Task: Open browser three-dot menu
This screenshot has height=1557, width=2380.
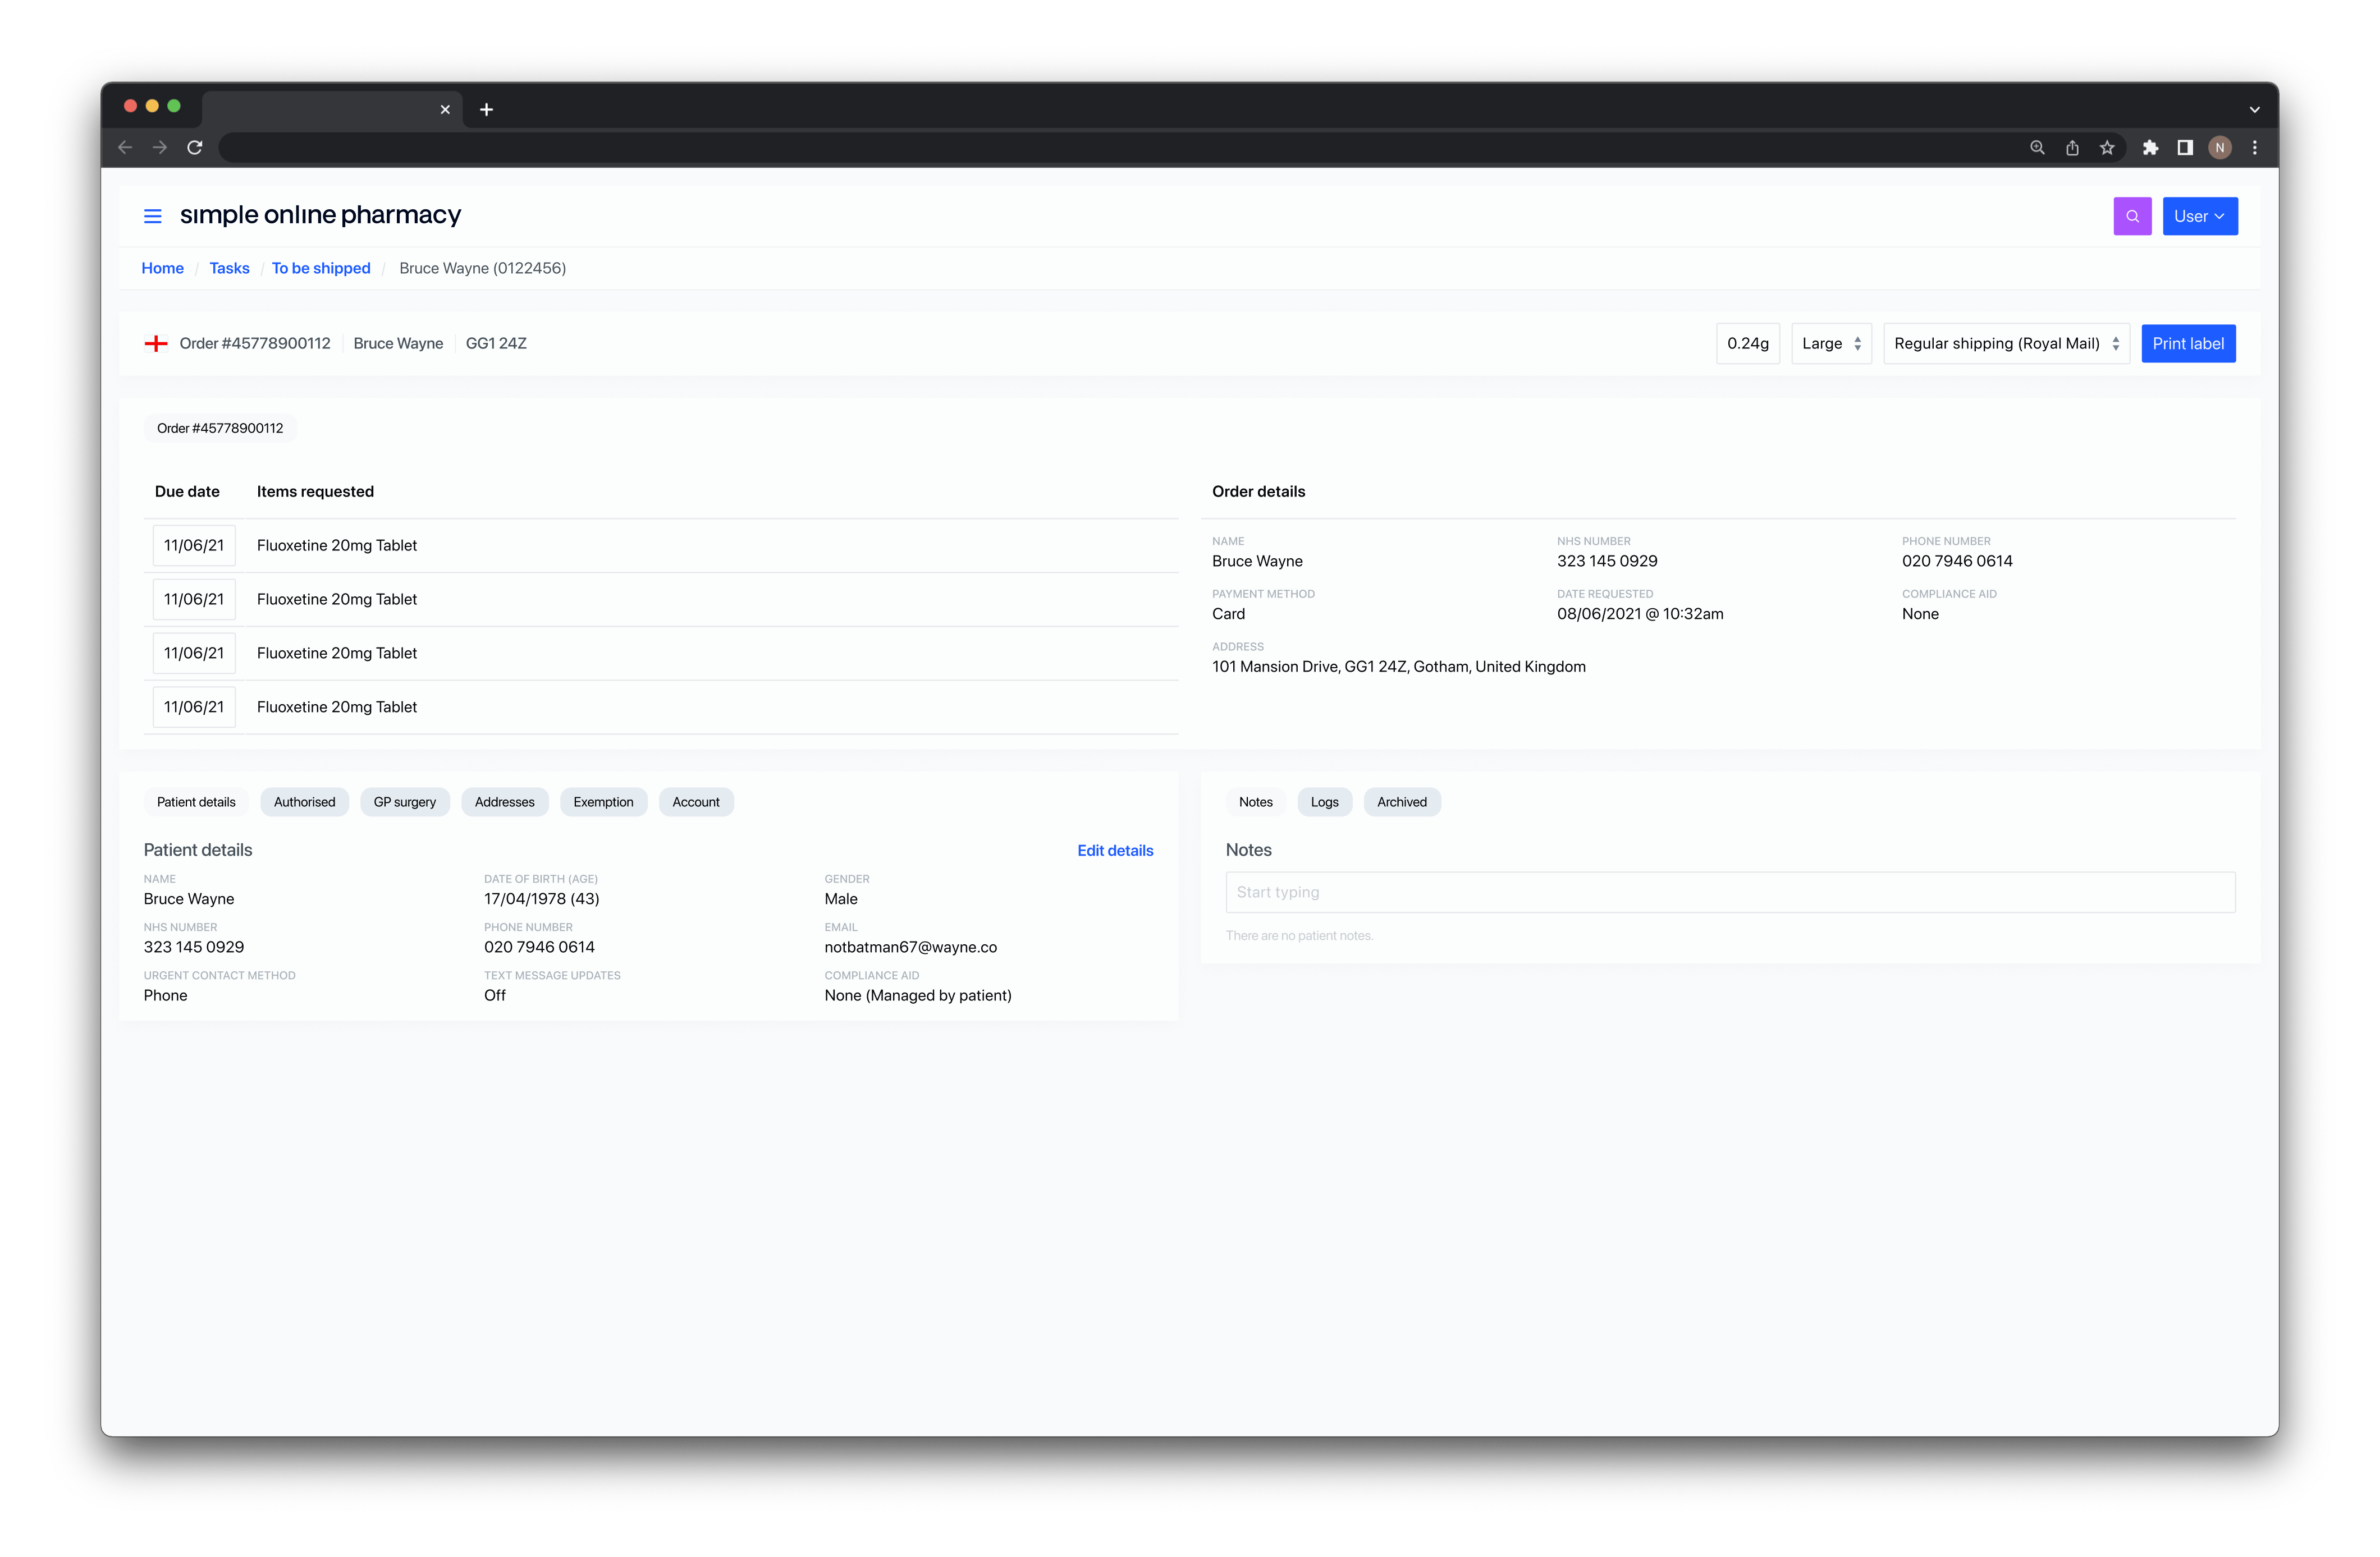Action: pyautogui.click(x=2254, y=148)
